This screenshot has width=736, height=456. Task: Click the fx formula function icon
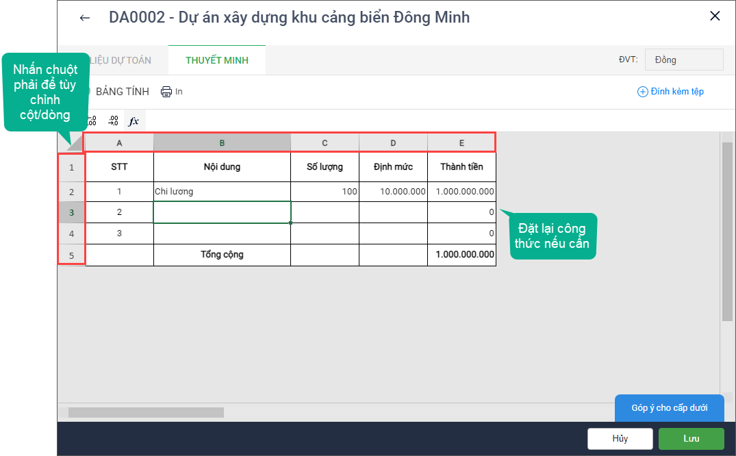coord(134,121)
